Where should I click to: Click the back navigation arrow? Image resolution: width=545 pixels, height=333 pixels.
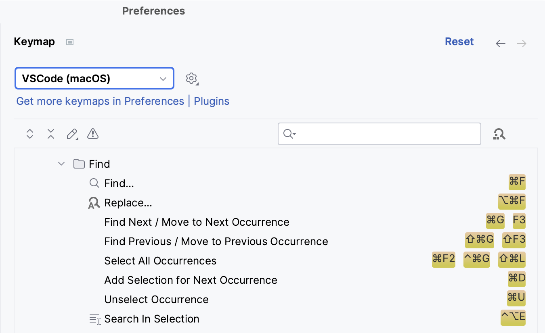point(501,43)
